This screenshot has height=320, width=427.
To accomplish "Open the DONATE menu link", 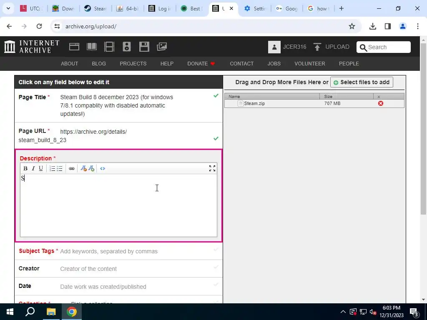I will click(x=201, y=64).
